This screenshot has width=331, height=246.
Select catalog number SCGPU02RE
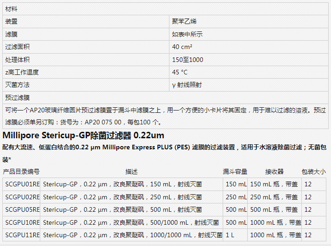coord(21,197)
